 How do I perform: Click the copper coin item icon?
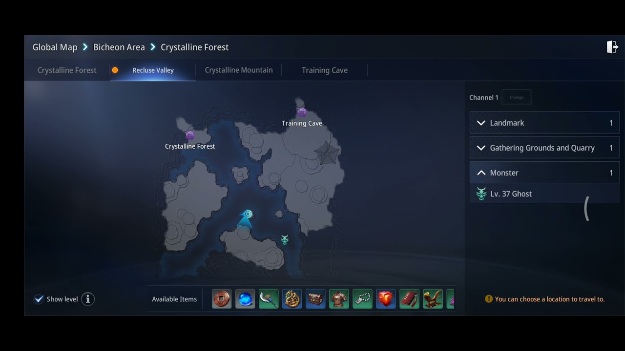click(222, 299)
